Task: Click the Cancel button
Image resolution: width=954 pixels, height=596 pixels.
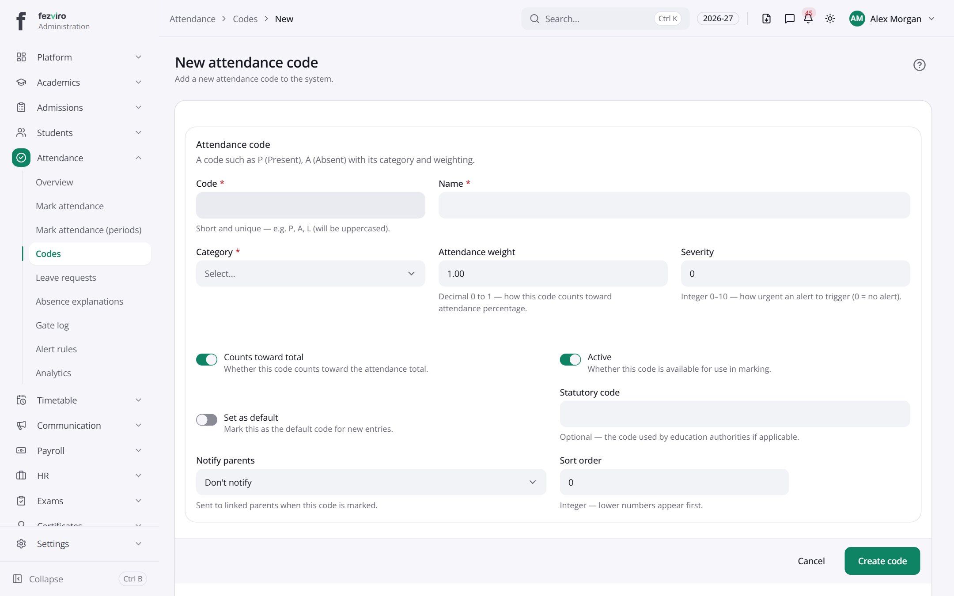Action: [811, 561]
